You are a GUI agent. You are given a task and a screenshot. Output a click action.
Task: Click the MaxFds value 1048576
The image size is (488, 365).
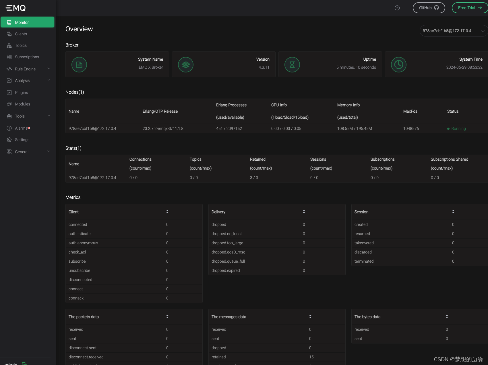pyautogui.click(x=411, y=128)
